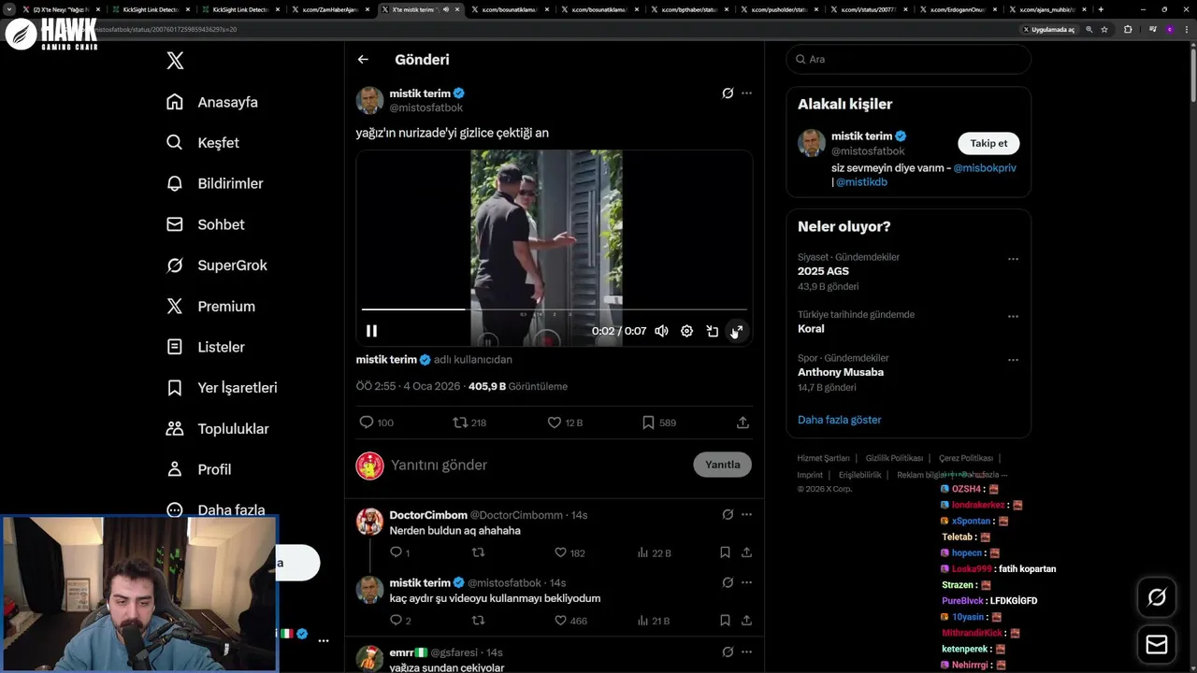Screen dimensions: 1197x673
Task: Bookmark page with star in address bar
Action: click(1104, 29)
